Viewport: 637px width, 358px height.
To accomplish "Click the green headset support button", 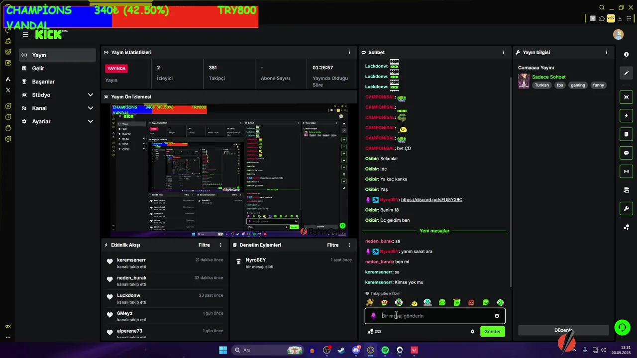I will coord(622,327).
